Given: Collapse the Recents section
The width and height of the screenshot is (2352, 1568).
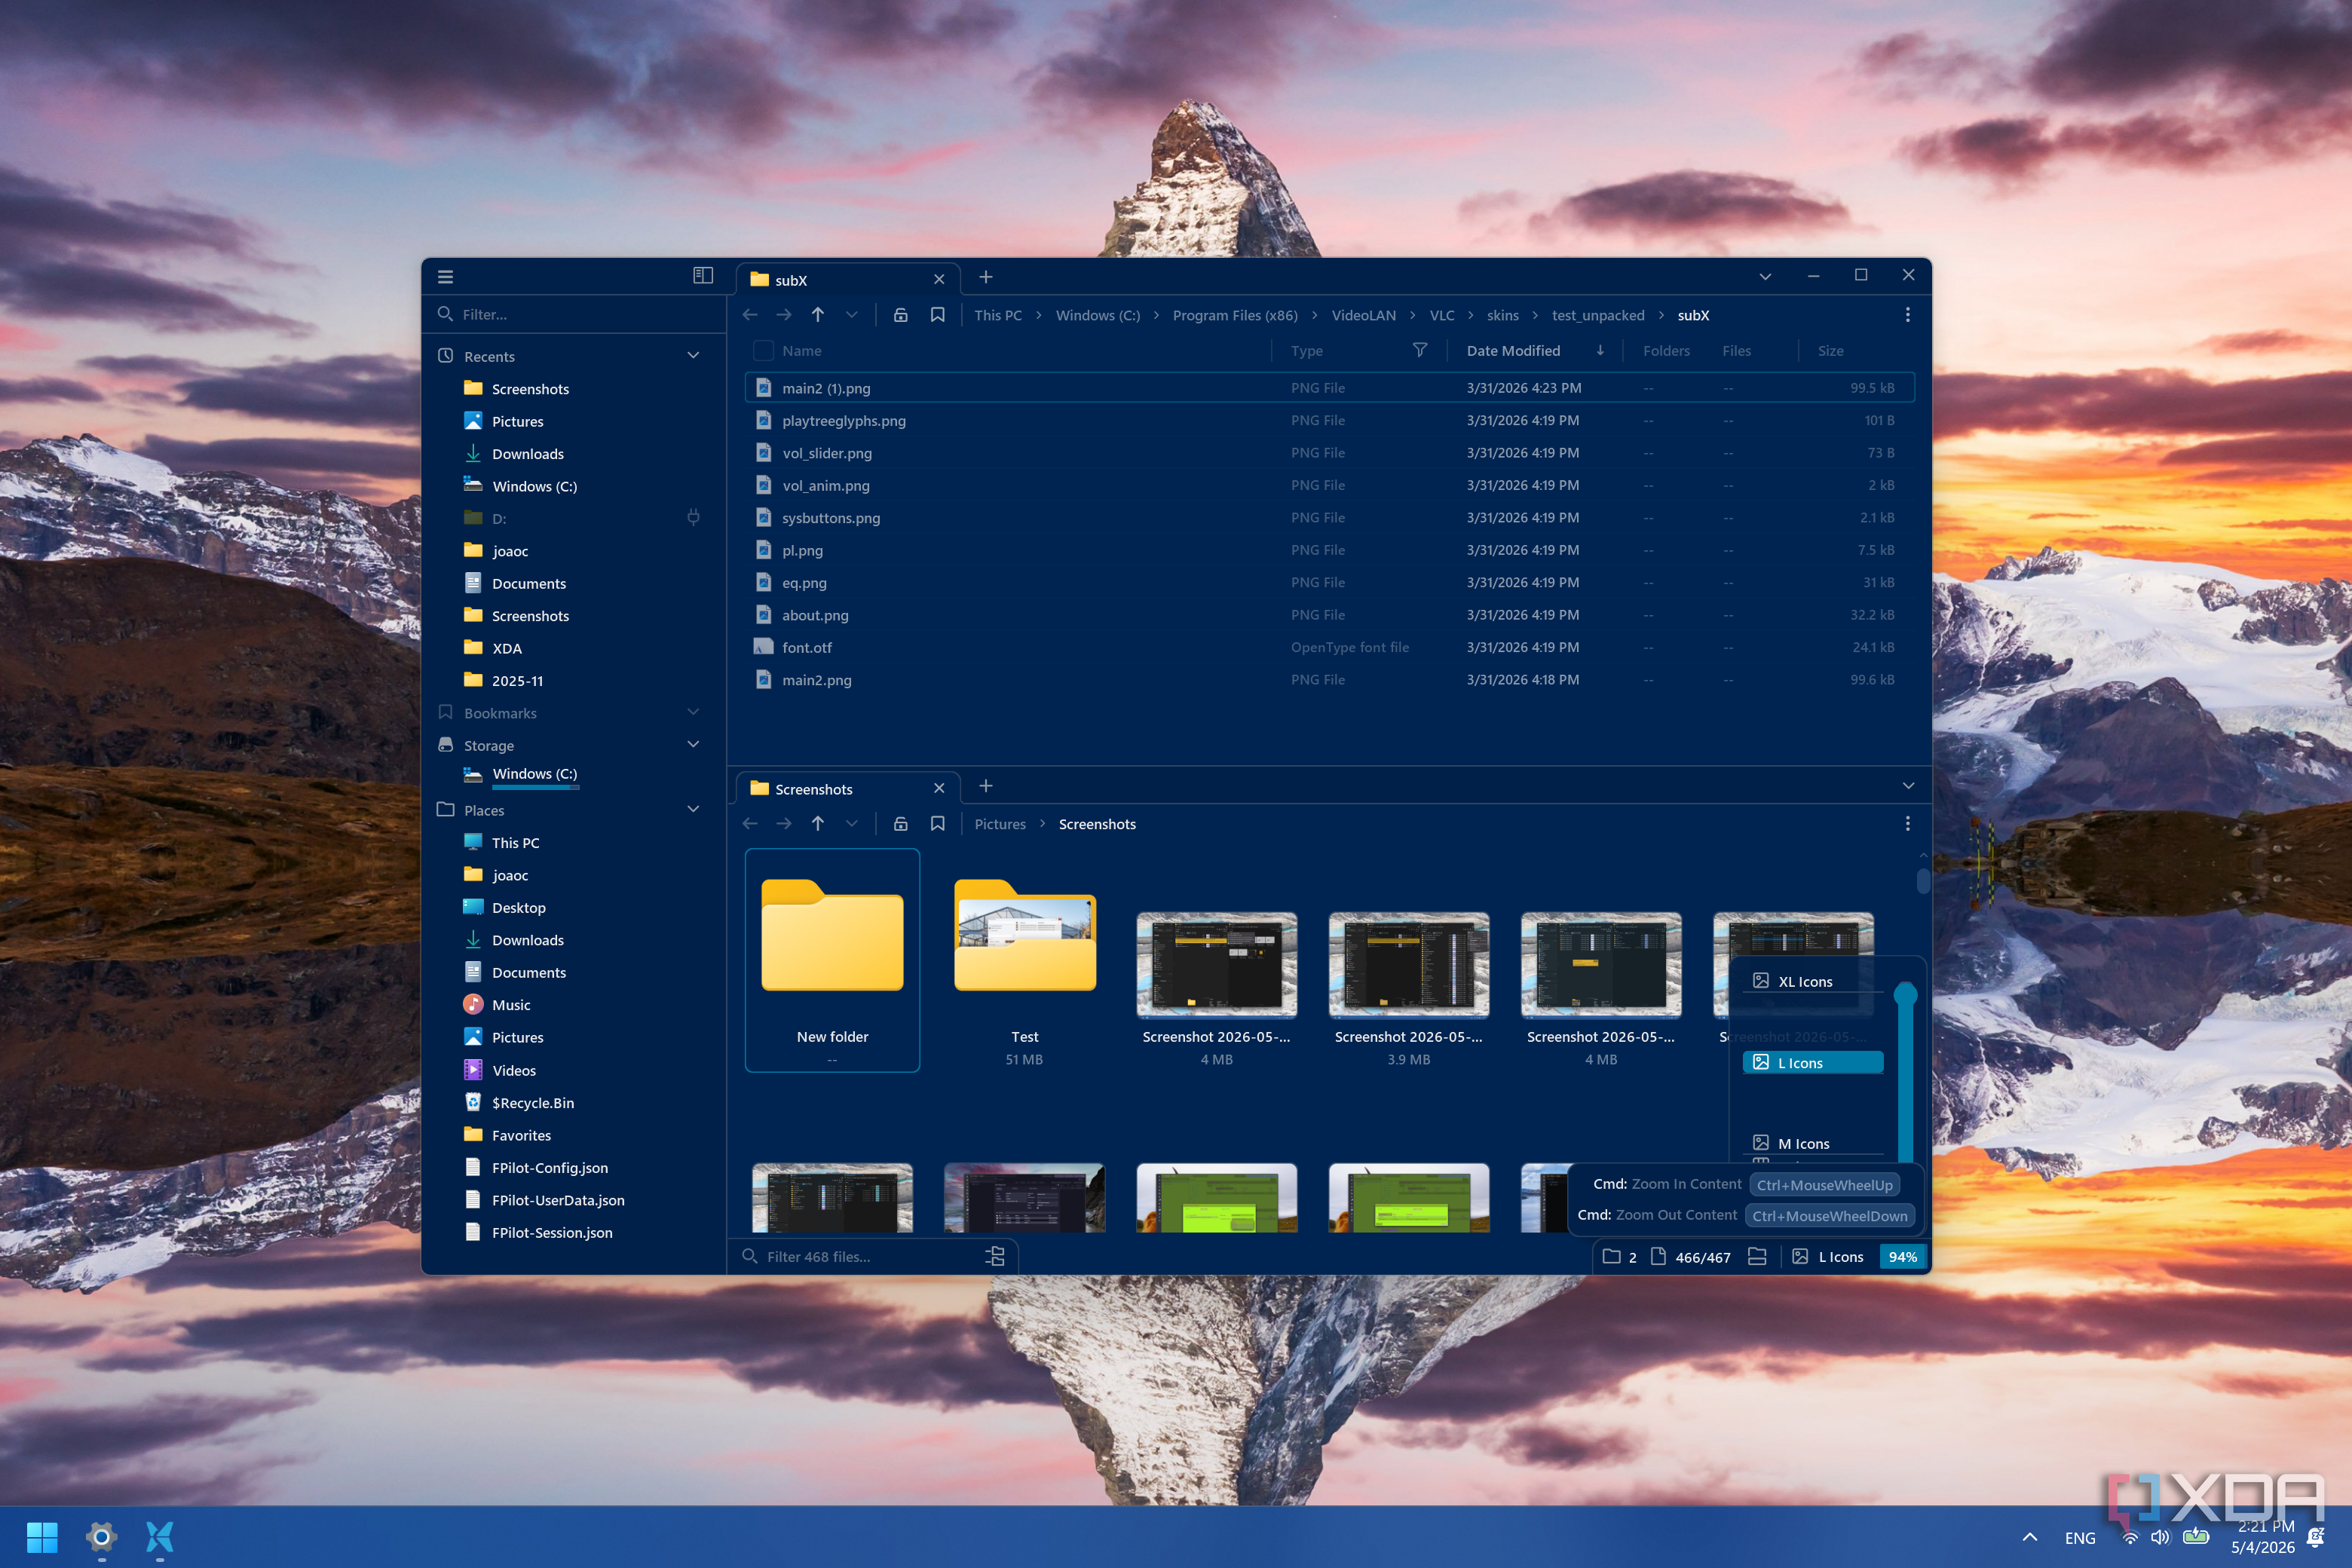Looking at the screenshot, I should tap(693, 356).
